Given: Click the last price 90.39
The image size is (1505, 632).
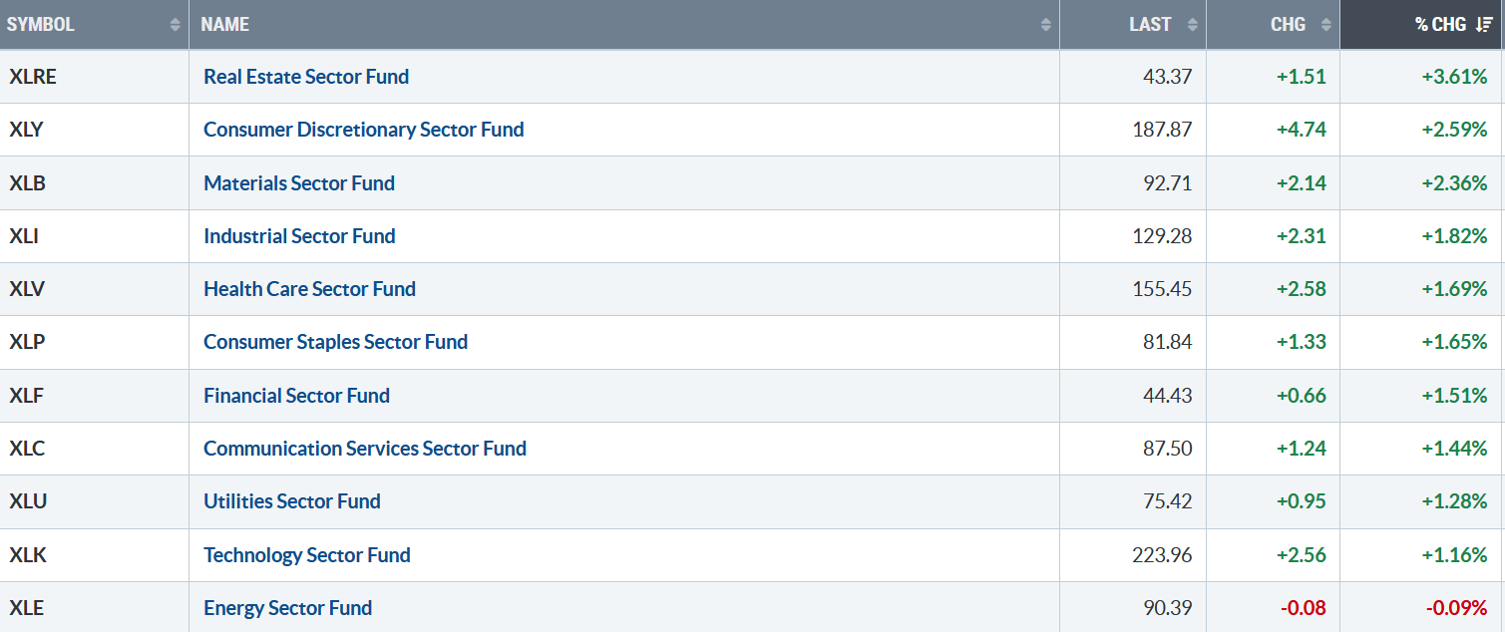Looking at the screenshot, I should click(1167, 608).
